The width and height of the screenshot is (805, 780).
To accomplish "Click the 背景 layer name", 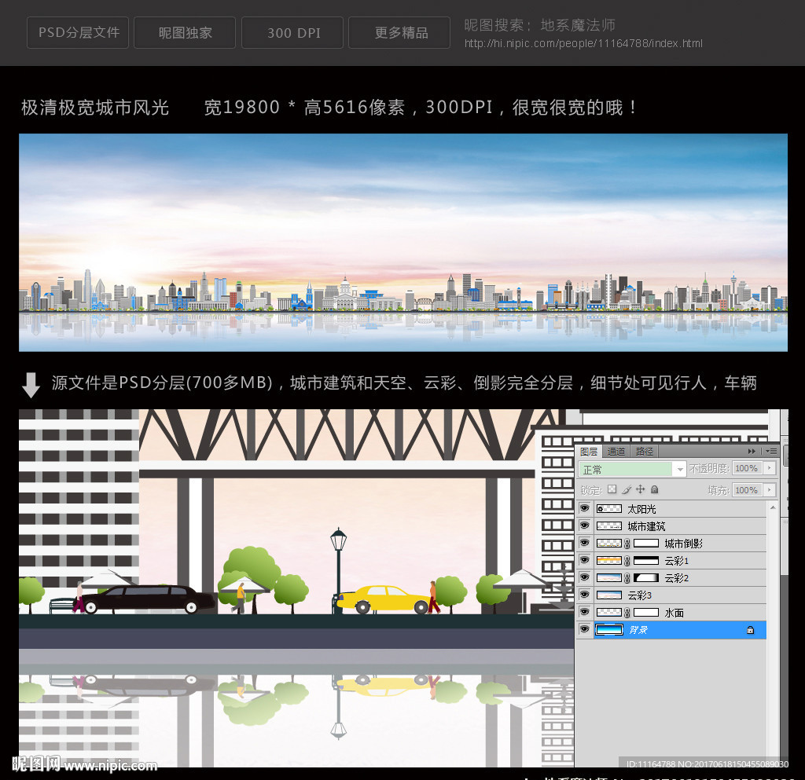I will [x=638, y=630].
